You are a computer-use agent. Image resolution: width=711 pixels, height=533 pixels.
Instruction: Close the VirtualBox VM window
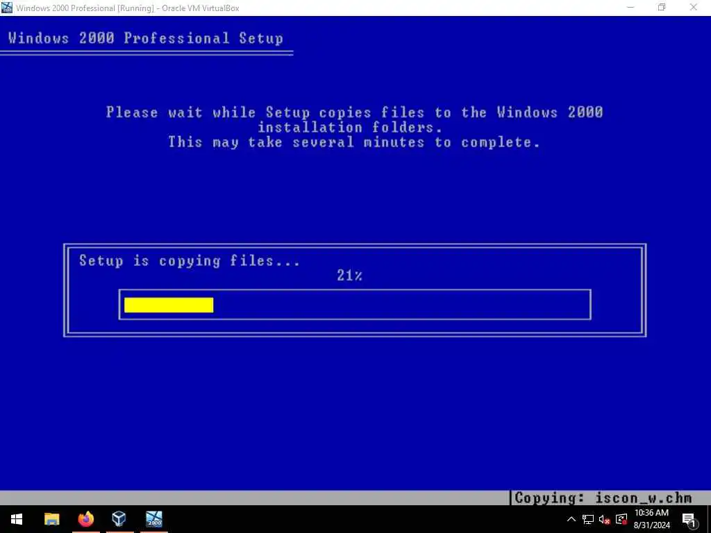pyautogui.click(x=694, y=8)
